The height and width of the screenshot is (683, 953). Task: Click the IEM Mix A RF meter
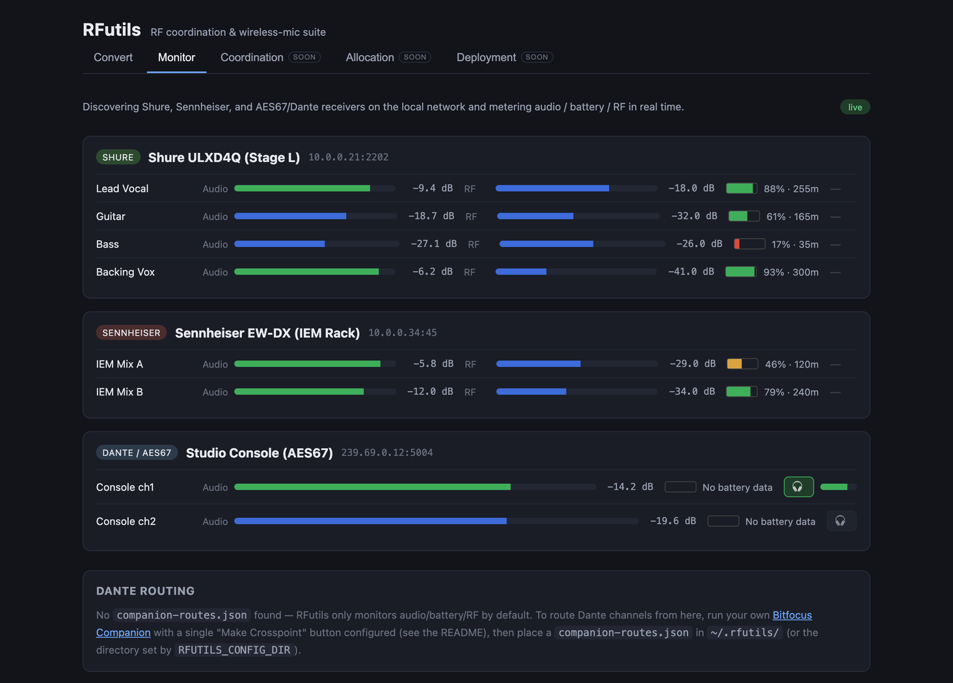(577, 364)
